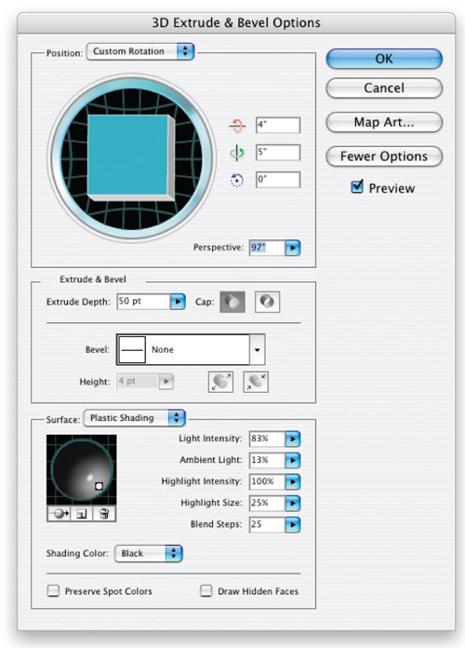465x648 pixels.
Task: Click the OK button
Action: coord(384,59)
